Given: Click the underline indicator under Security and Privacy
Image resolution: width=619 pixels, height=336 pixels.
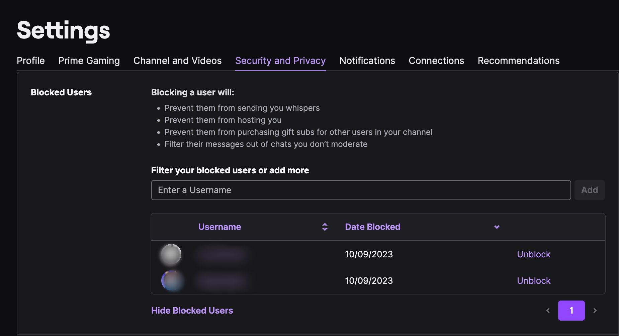Looking at the screenshot, I should pyautogui.click(x=280, y=69).
